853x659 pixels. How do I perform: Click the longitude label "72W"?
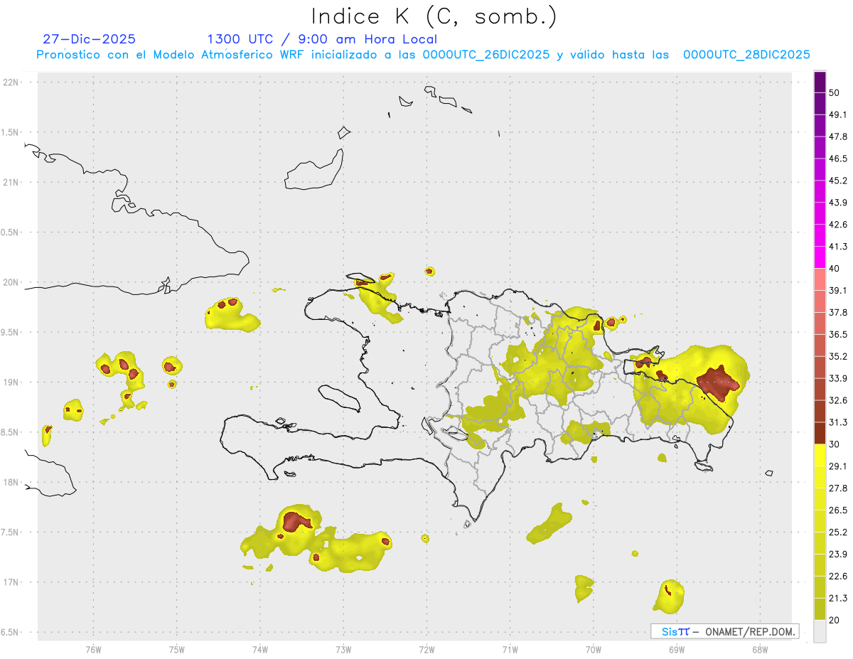pos(426,649)
